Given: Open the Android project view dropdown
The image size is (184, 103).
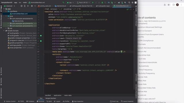Looking at the screenshot, I should [x=9, y=6].
